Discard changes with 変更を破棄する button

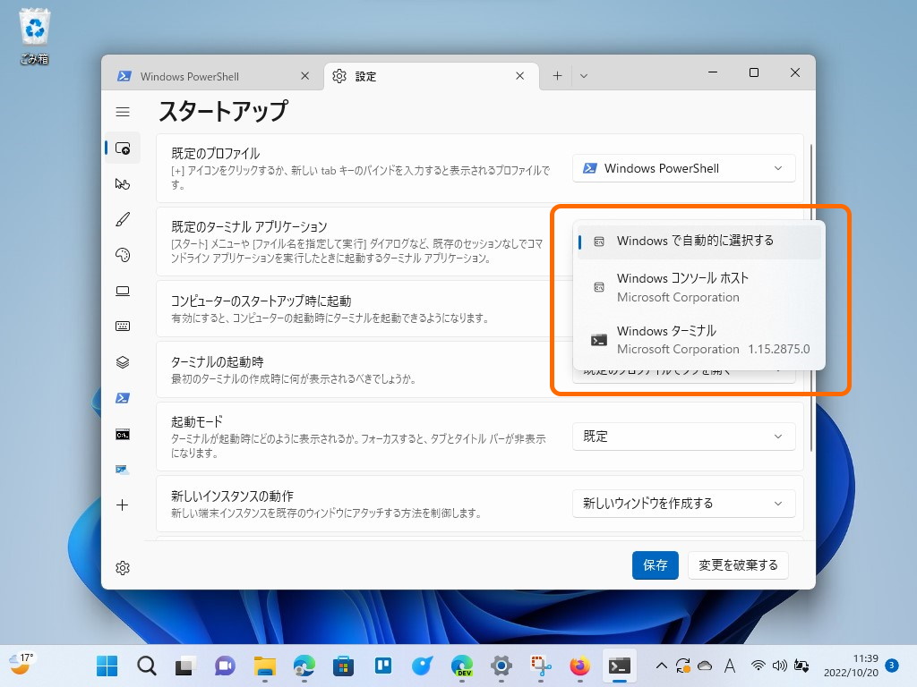click(x=738, y=565)
